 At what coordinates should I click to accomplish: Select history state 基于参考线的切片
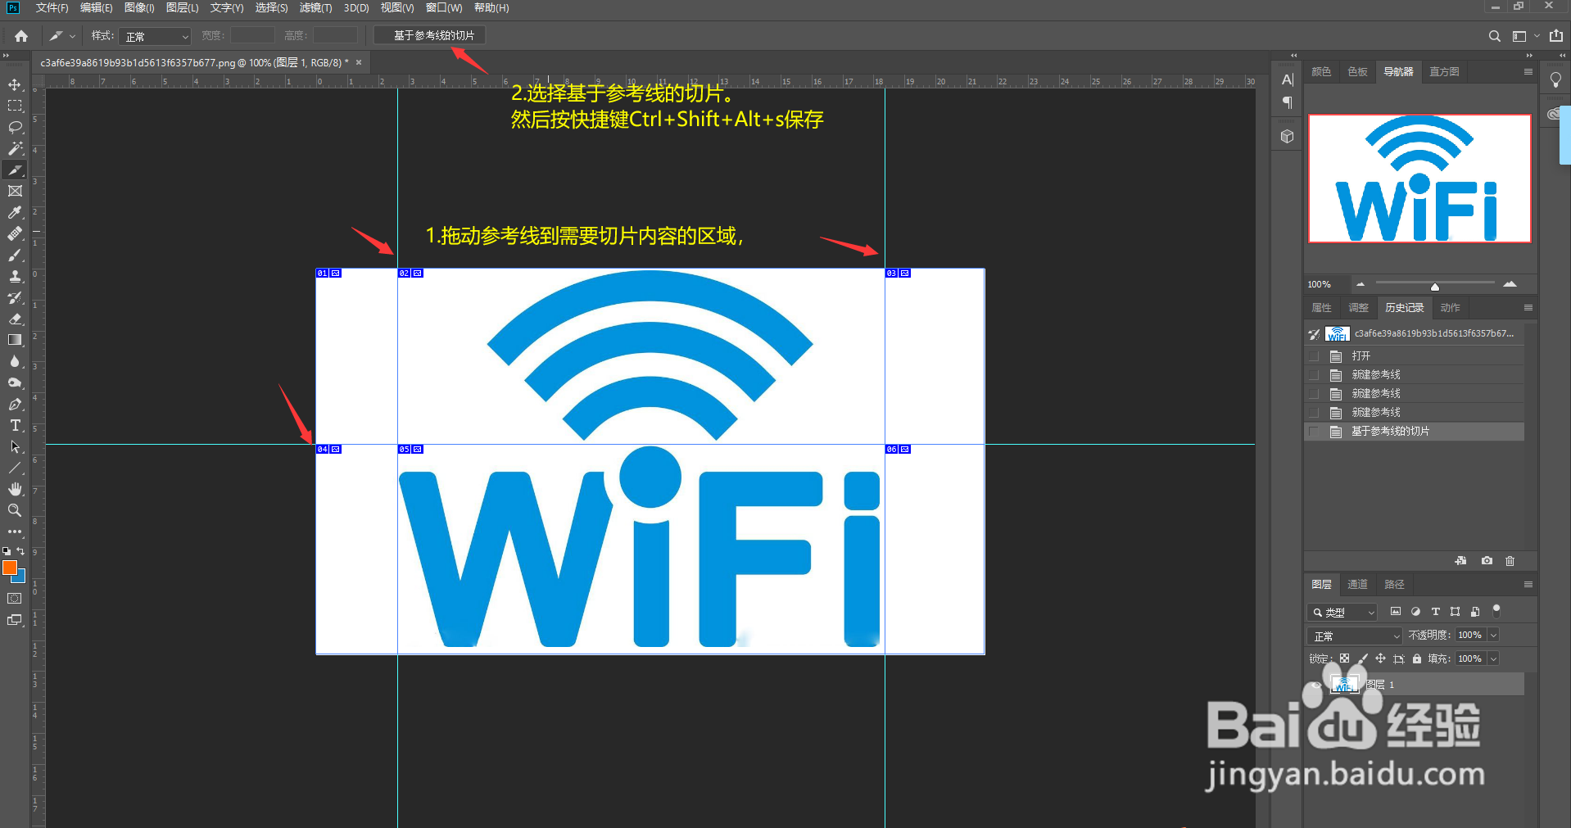click(1415, 432)
